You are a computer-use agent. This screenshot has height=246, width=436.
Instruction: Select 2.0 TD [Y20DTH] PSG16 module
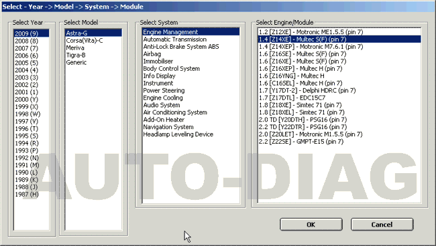(x=339, y=120)
